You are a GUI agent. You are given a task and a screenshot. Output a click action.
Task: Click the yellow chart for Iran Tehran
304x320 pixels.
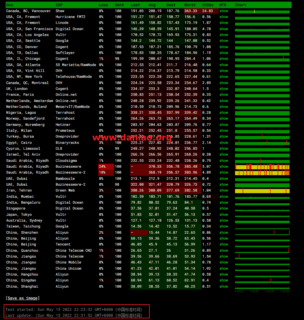[x=262, y=191]
